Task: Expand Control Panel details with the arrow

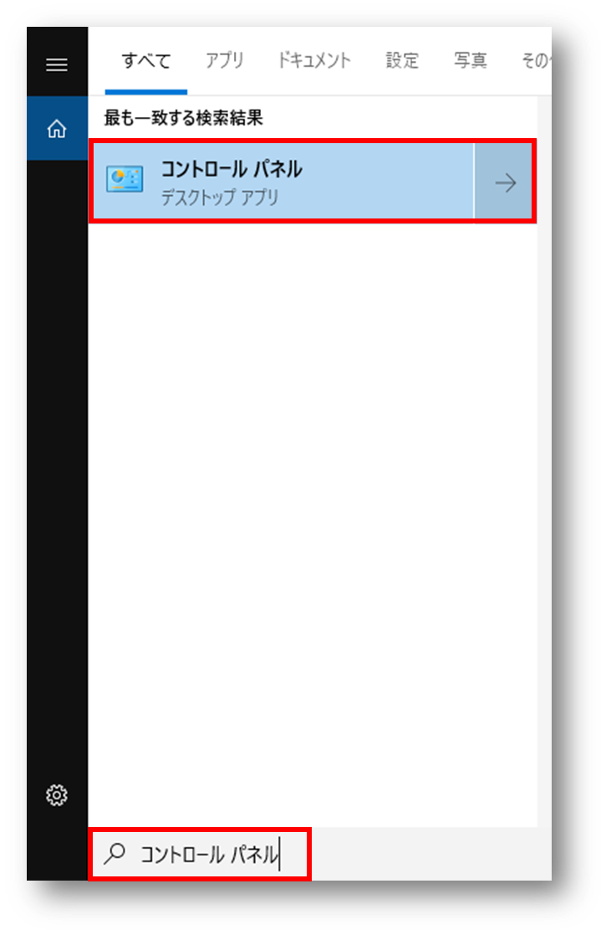Action: (505, 182)
